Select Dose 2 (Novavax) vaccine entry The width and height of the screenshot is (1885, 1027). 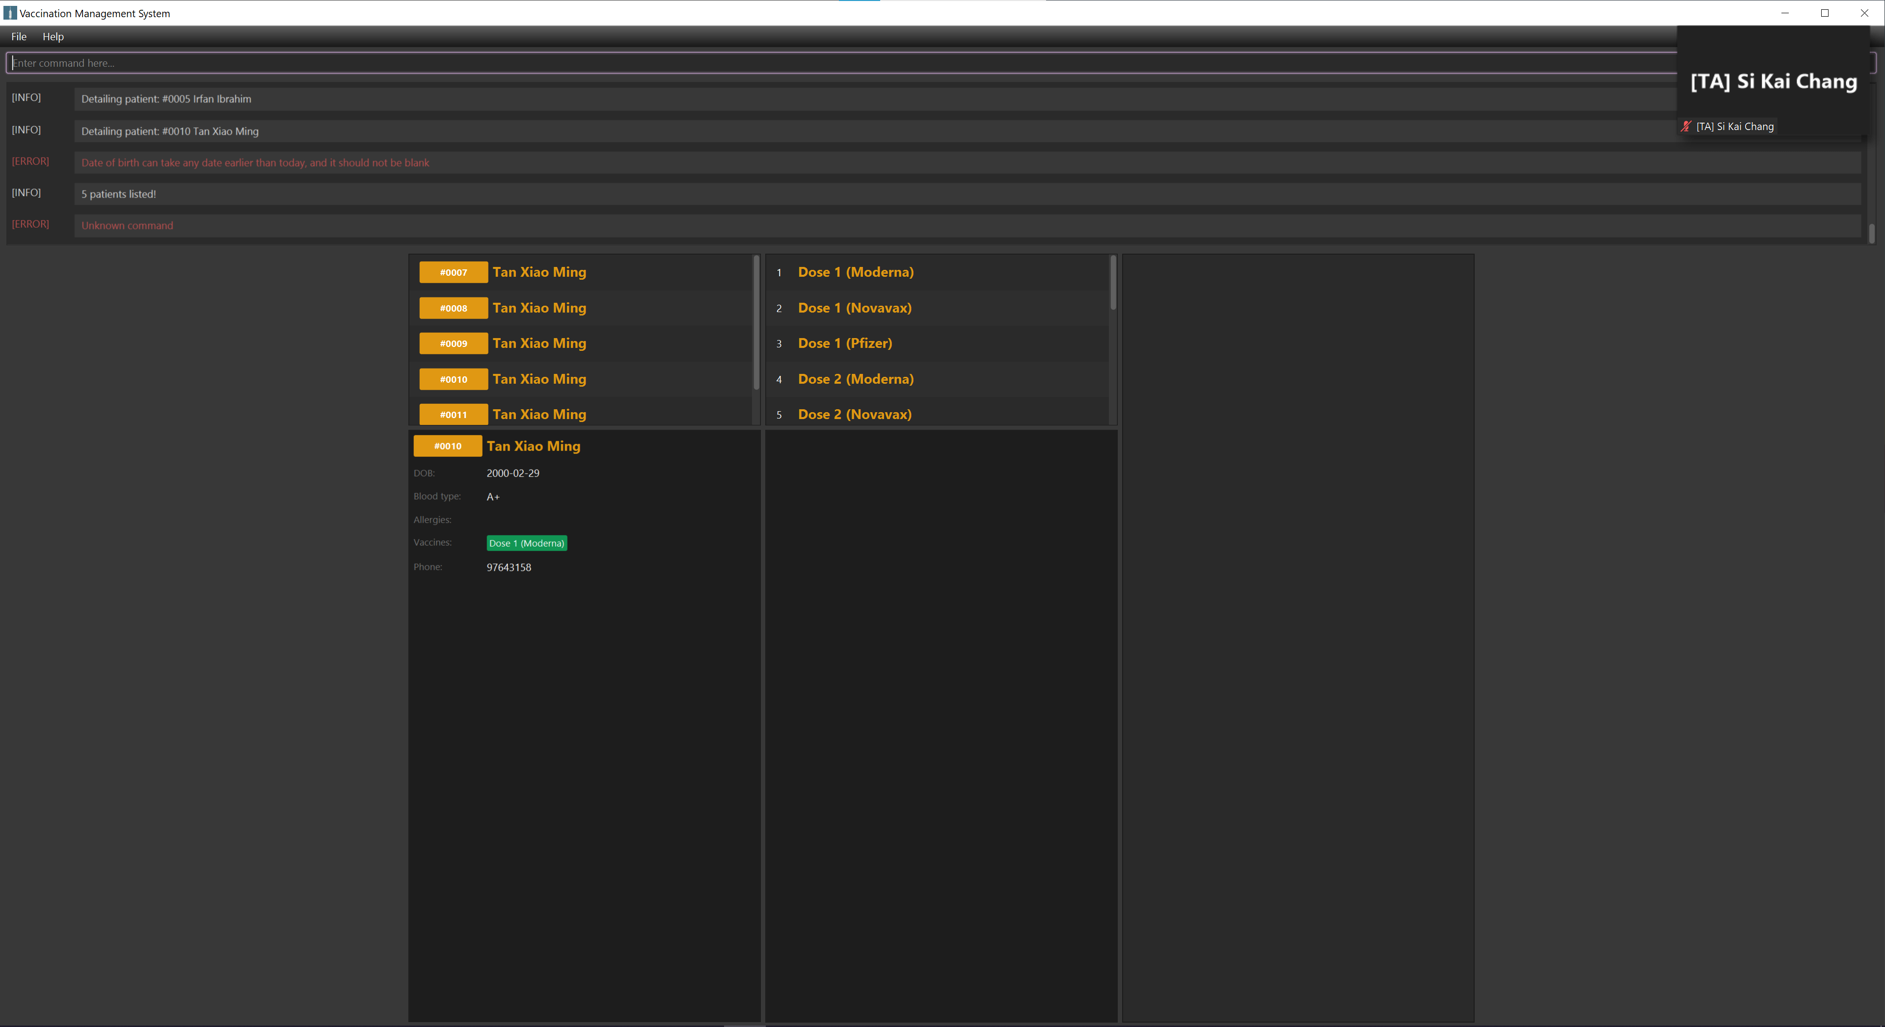(x=854, y=414)
